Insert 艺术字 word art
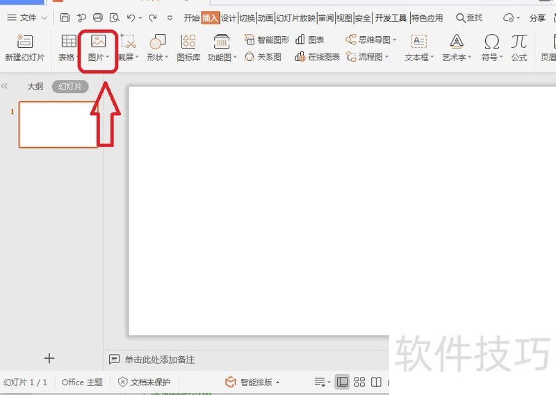The width and height of the screenshot is (556, 395). tap(457, 48)
